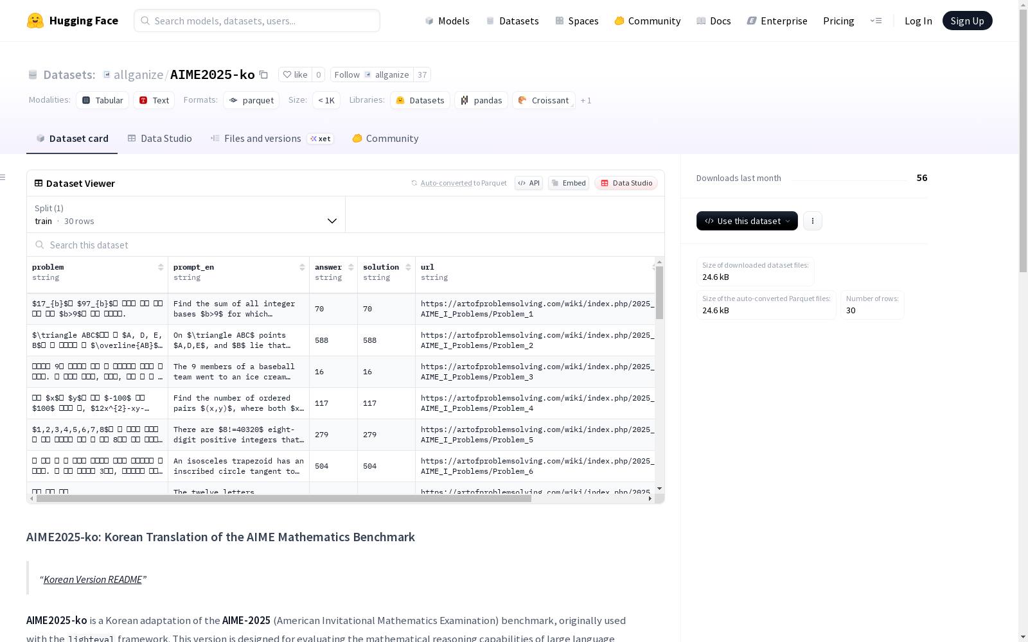This screenshot has width=1028, height=642.
Task: Open the Dataset card tab
Action: click(72, 139)
